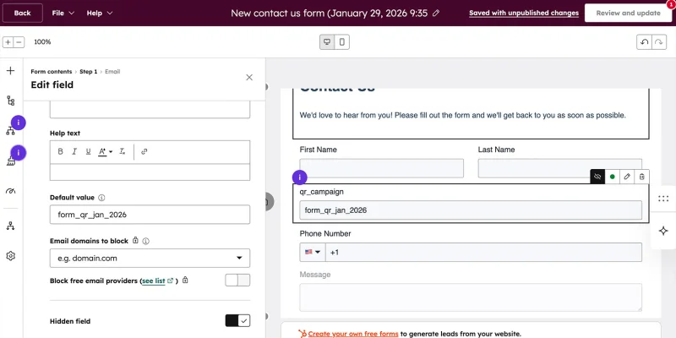This screenshot has width=676, height=338.
Task: Undo the last change
Action: click(644, 42)
